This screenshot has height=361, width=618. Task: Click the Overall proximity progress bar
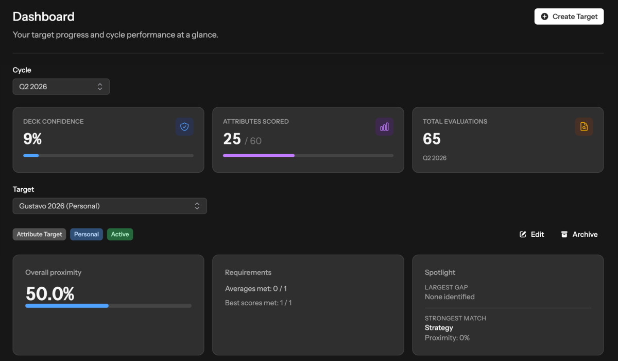108,306
